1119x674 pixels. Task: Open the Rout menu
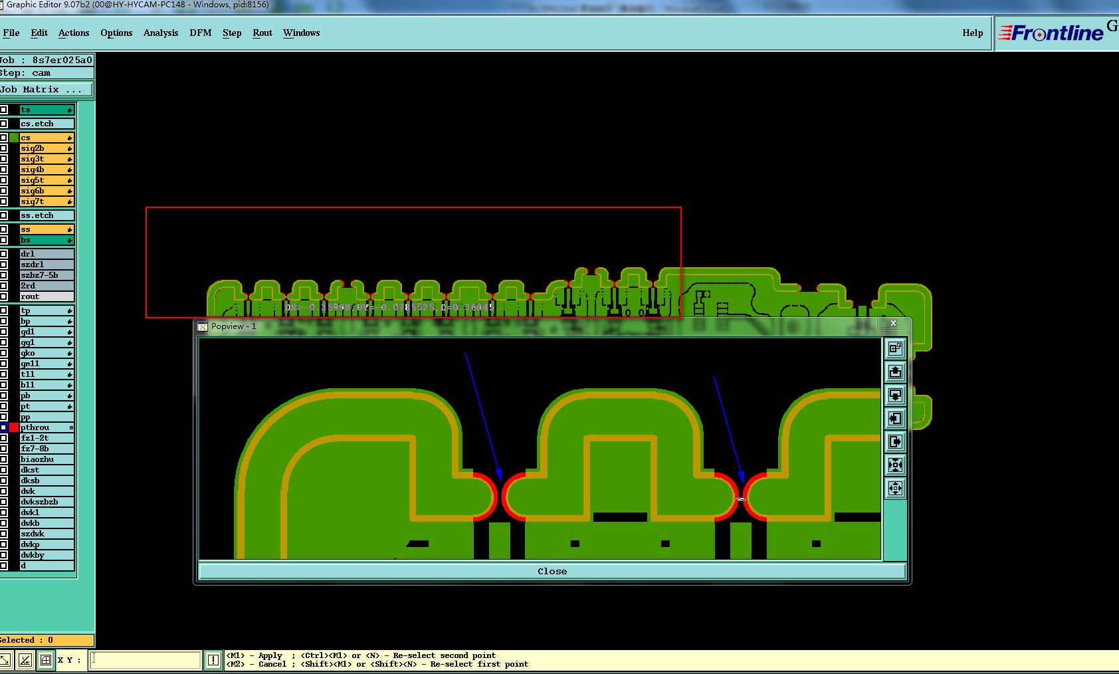pos(262,33)
